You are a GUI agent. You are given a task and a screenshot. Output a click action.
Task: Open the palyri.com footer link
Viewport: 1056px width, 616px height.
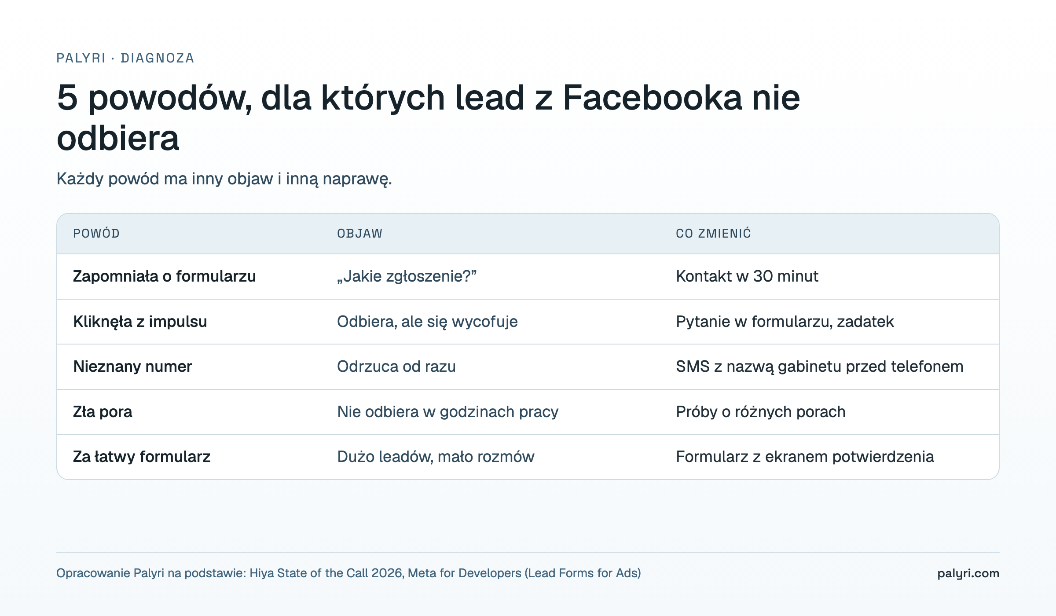click(x=968, y=573)
